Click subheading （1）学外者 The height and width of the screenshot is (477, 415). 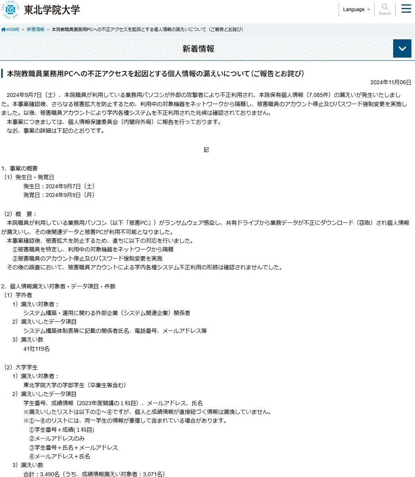point(17,295)
